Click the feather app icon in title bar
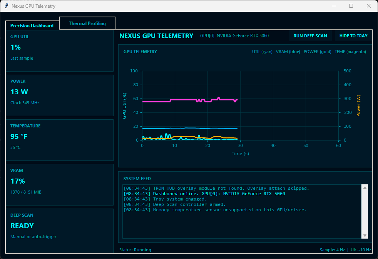Image resolution: width=378 pixels, height=259 pixels. [6, 6]
